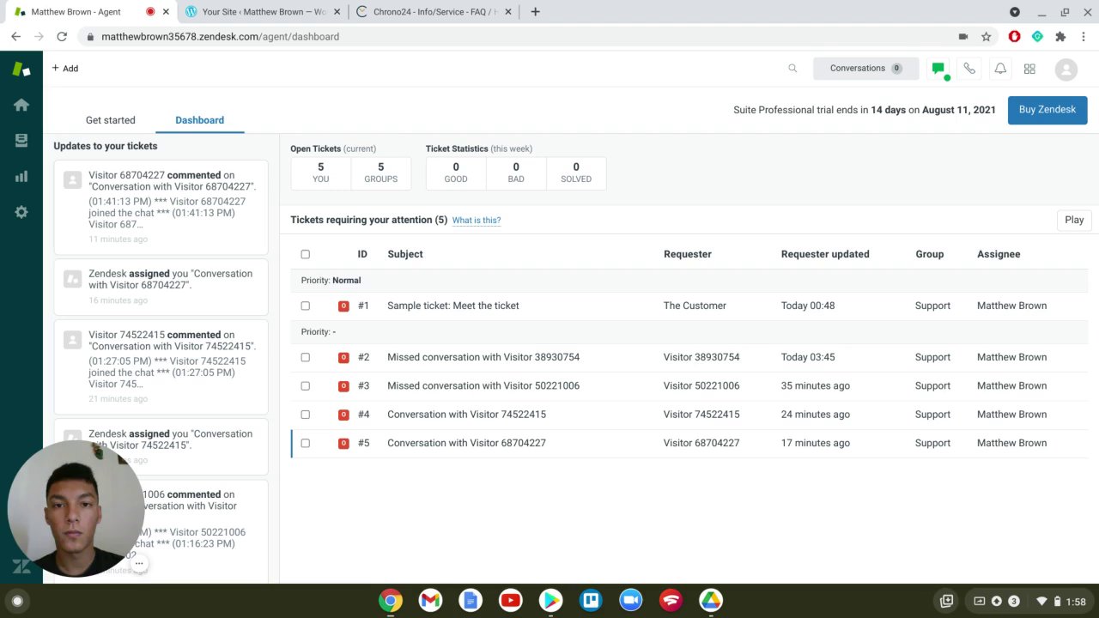The image size is (1099, 618).
Task: Switch to the Chrono24 browser tab
Action: 434,12
